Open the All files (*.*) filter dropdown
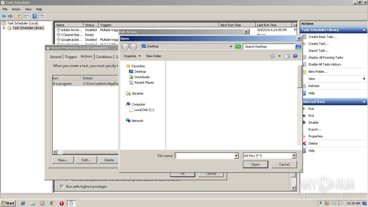This screenshot has height=207, width=368. click(294, 156)
